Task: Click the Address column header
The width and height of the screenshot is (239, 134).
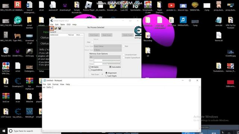Action: 54,35
